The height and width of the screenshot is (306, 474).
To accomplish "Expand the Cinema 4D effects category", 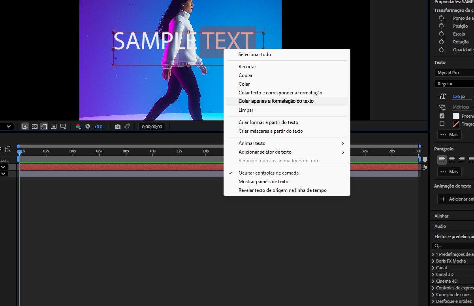I will [x=446, y=281].
